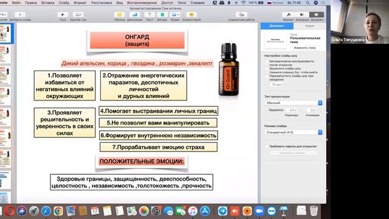Click input language Русская in menu bar

[x=275, y=2]
